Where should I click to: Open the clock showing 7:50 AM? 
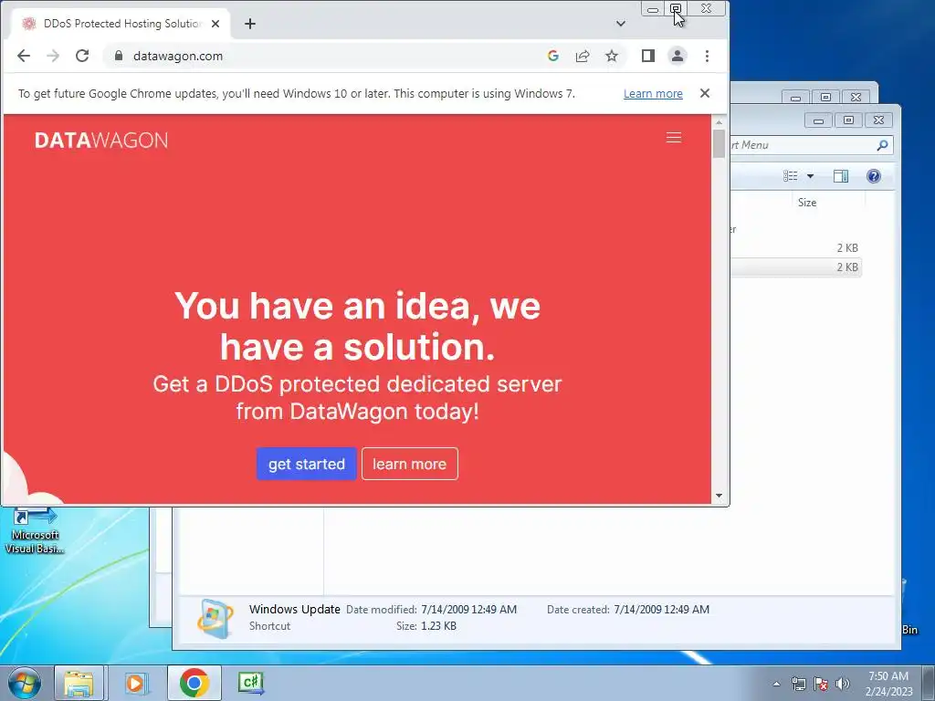(x=888, y=684)
